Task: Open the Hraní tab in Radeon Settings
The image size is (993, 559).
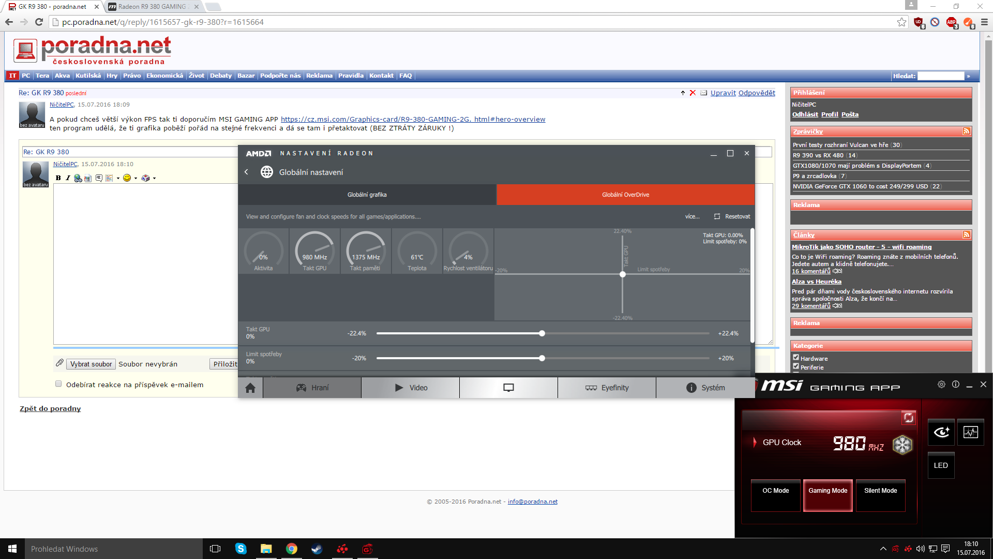Action: [x=312, y=388]
